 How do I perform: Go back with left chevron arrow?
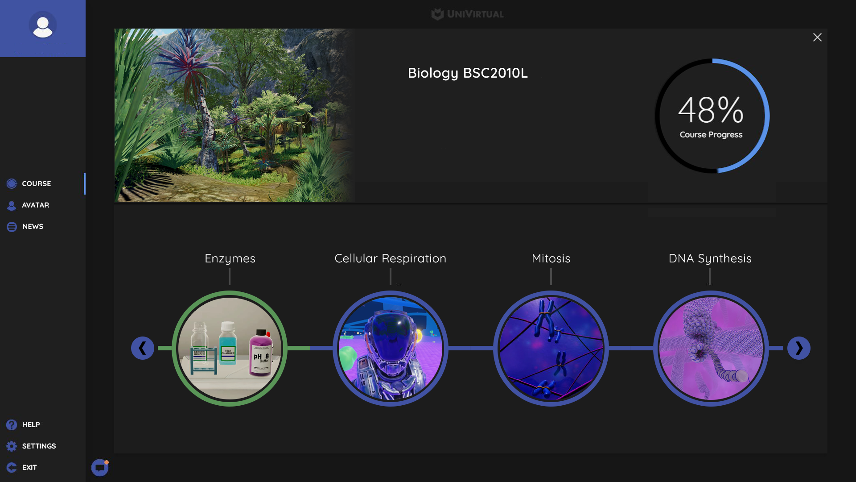coord(143,348)
